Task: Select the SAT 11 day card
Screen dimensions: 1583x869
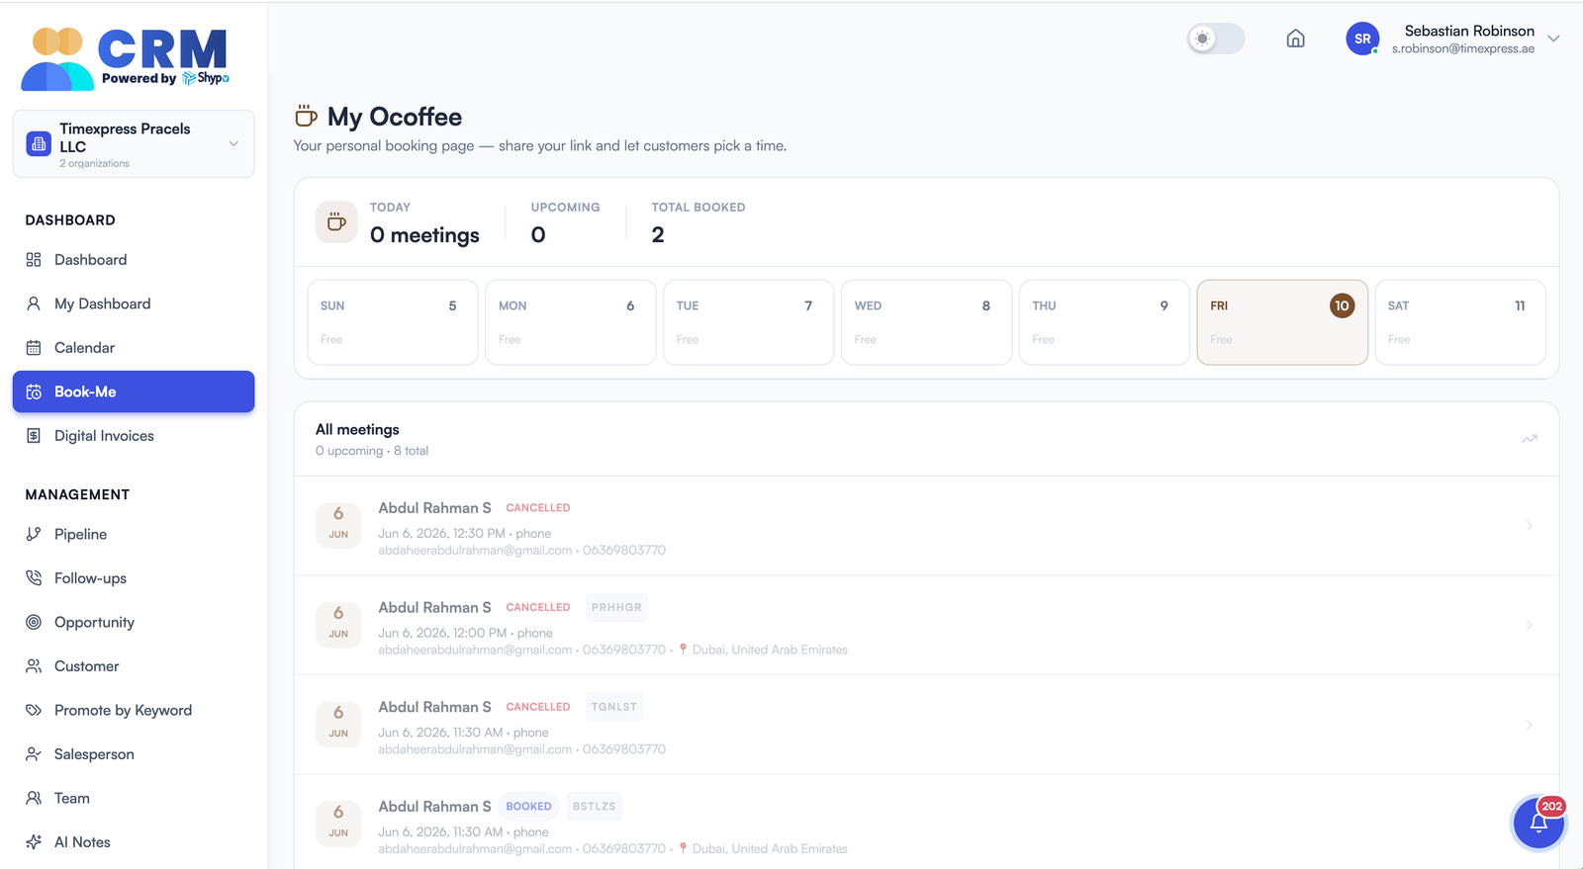Action: [x=1460, y=322]
